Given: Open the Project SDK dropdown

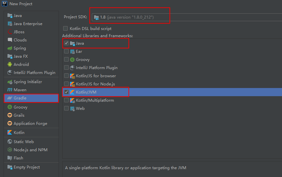Looking at the screenshot, I should [187, 17].
